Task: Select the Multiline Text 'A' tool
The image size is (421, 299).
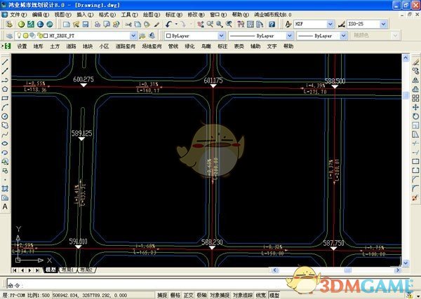Action: click(x=5, y=207)
